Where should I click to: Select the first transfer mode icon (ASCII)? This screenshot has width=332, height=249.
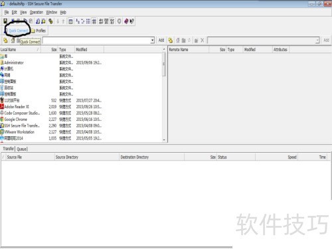(x=101, y=21)
